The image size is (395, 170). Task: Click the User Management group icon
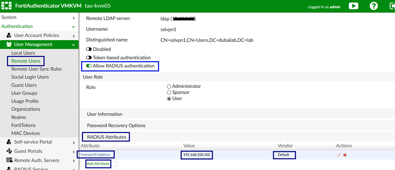[x=9, y=44]
